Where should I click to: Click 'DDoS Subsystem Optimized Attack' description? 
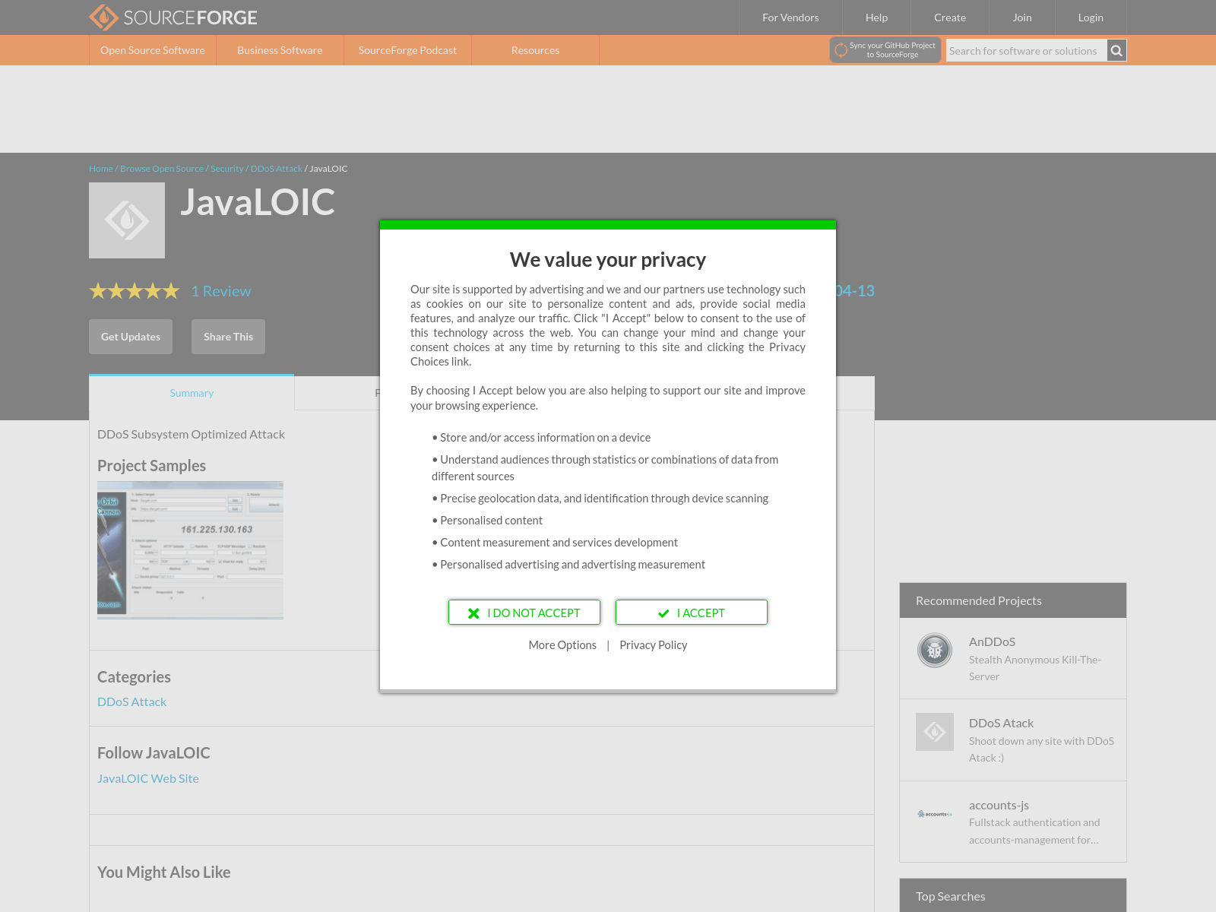tap(191, 435)
